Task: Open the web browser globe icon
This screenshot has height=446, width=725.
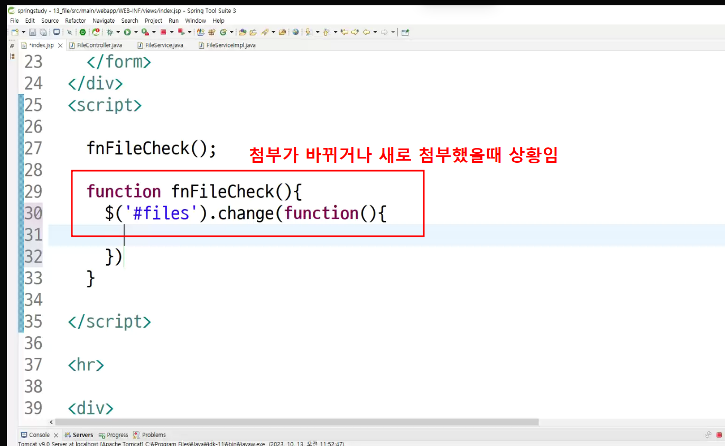Action: point(295,32)
